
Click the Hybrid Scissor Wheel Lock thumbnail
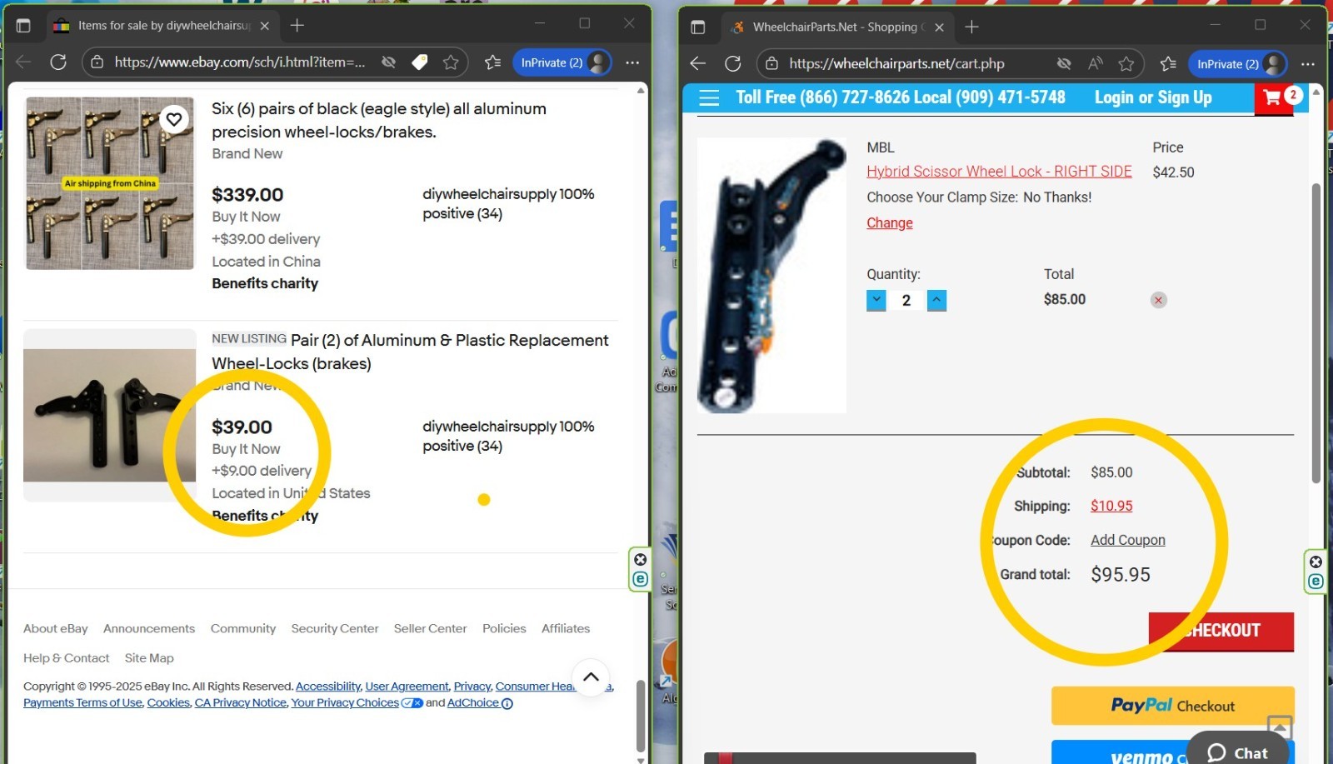[x=771, y=276]
